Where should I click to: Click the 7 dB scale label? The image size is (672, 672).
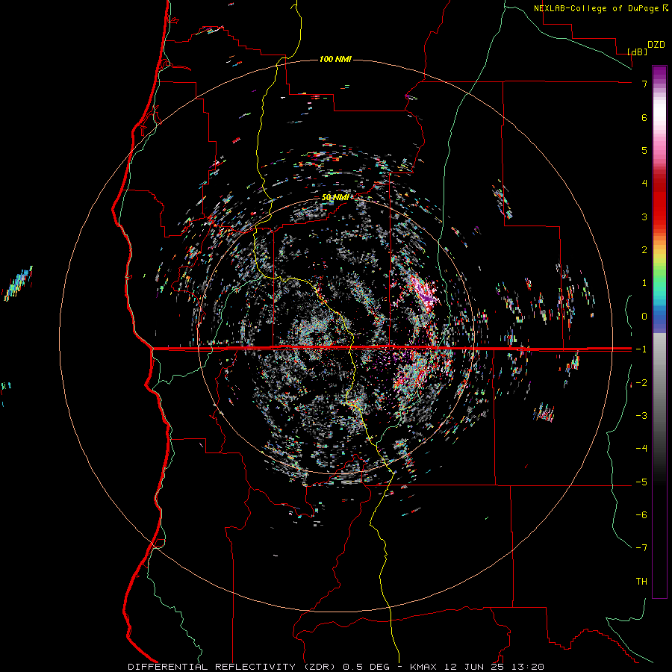(644, 84)
